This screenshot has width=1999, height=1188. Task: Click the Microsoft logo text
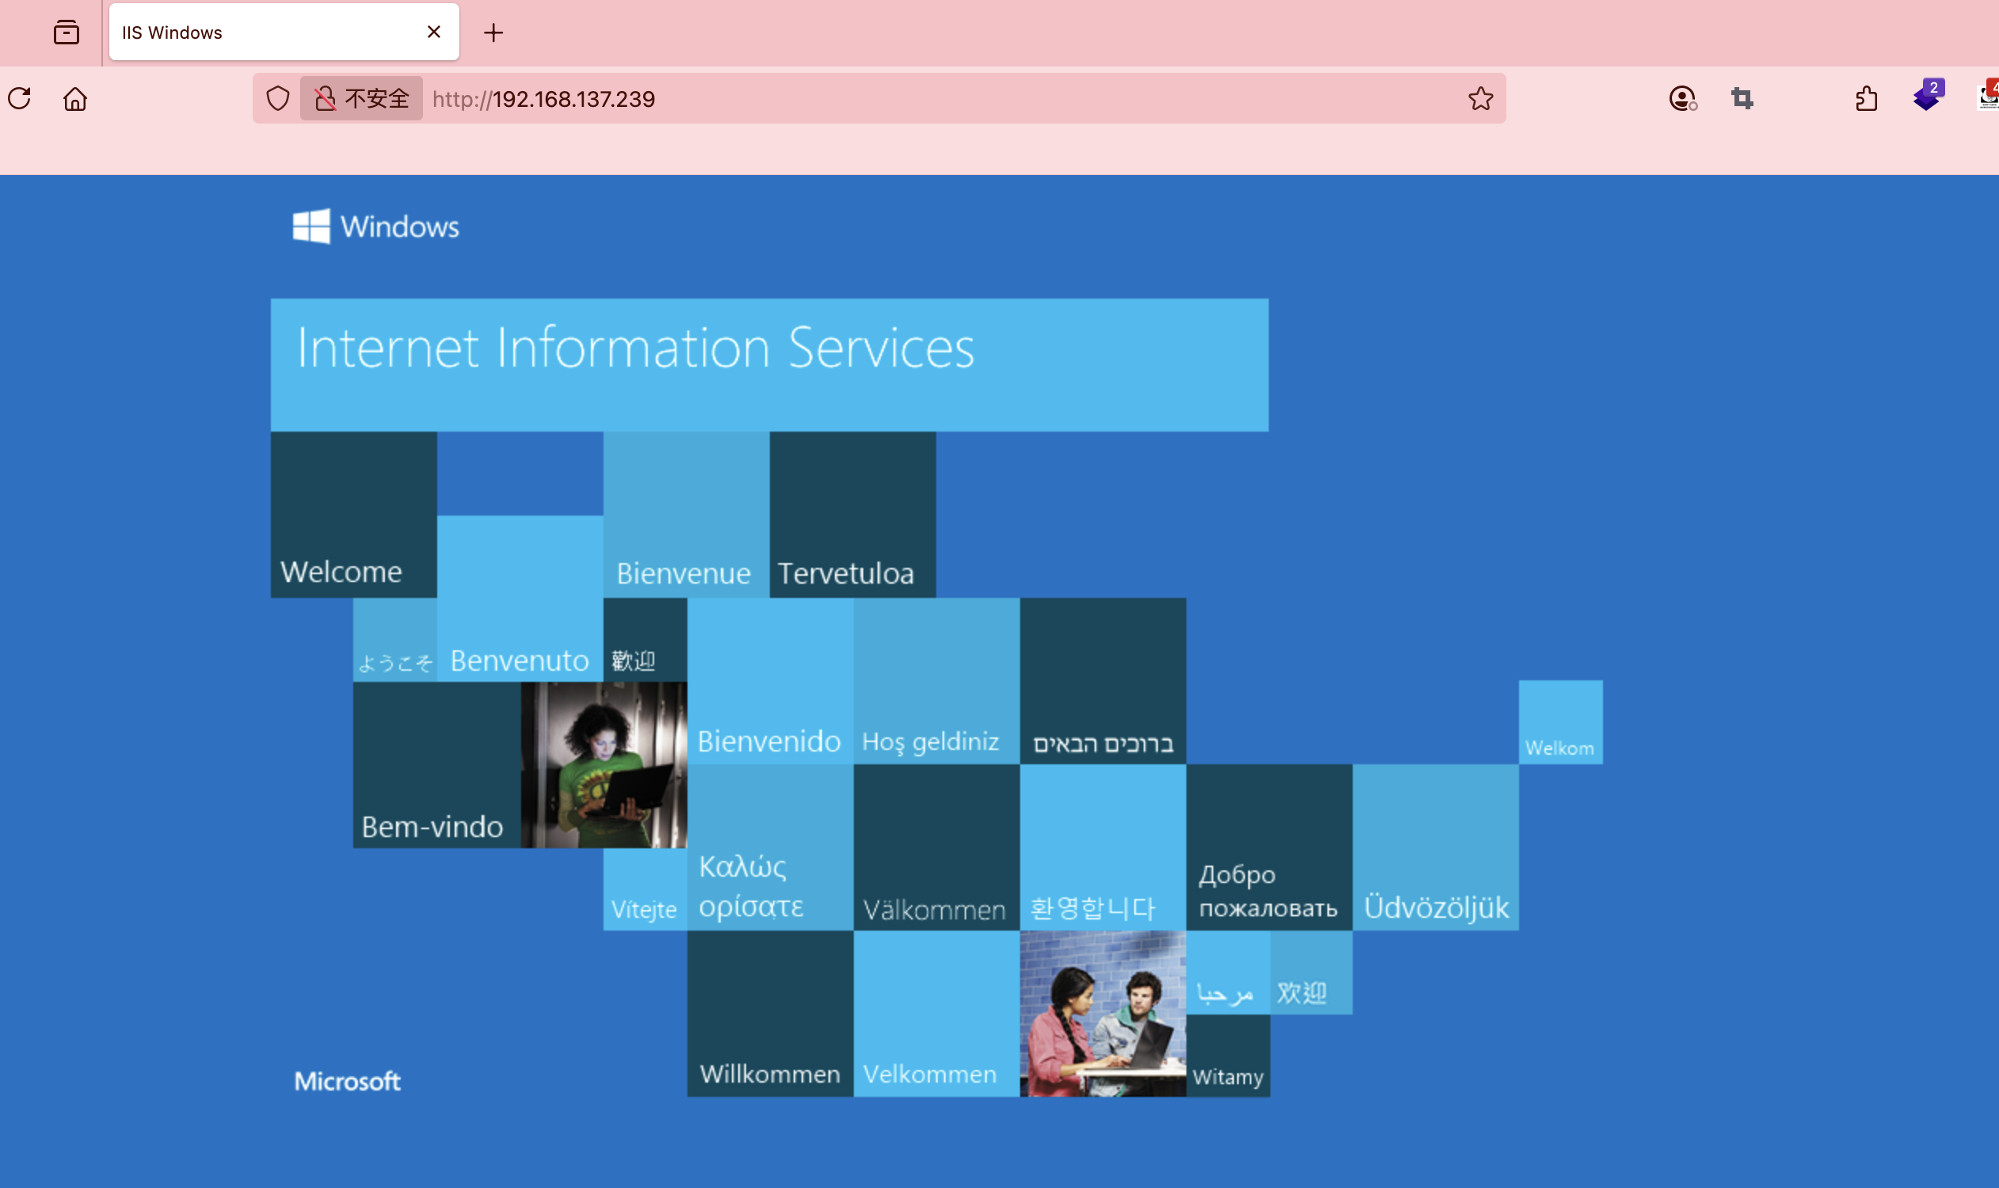click(x=348, y=1081)
